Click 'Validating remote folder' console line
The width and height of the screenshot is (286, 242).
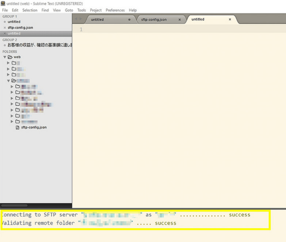pos(89,223)
